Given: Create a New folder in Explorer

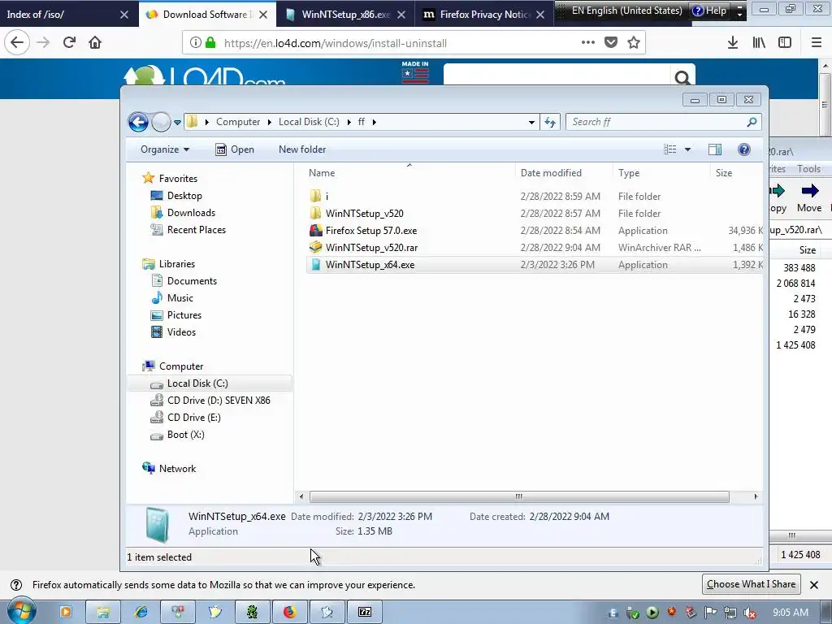Looking at the screenshot, I should tap(302, 149).
